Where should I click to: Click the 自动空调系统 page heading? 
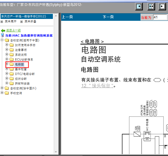click(101, 59)
